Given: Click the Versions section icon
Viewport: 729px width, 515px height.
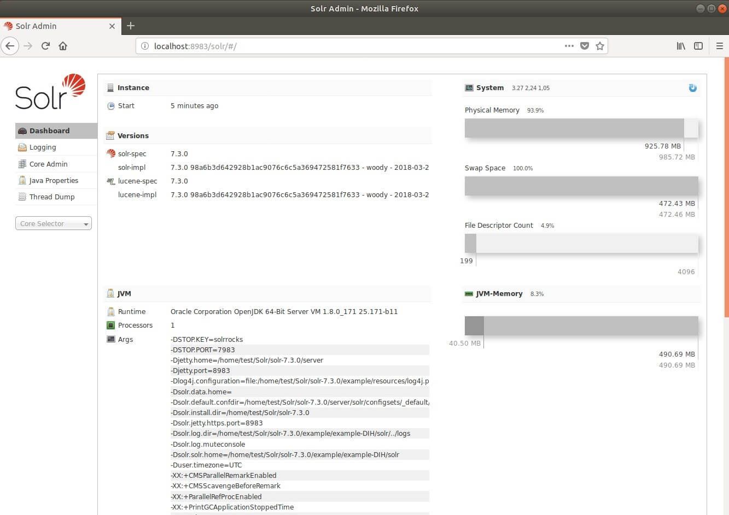Looking at the screenshot, I should [x=110, y=135].
